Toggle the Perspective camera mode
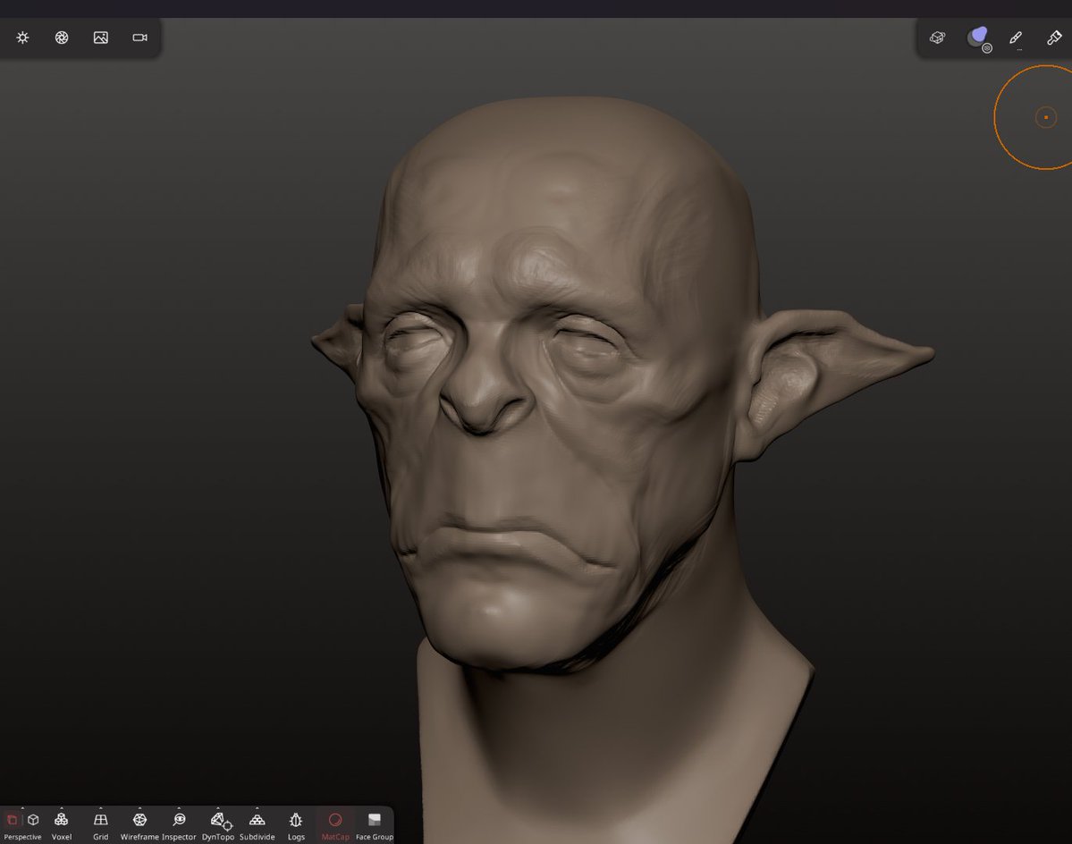The width and height of the screenshot is (1072, 844). tap(21, 825)
